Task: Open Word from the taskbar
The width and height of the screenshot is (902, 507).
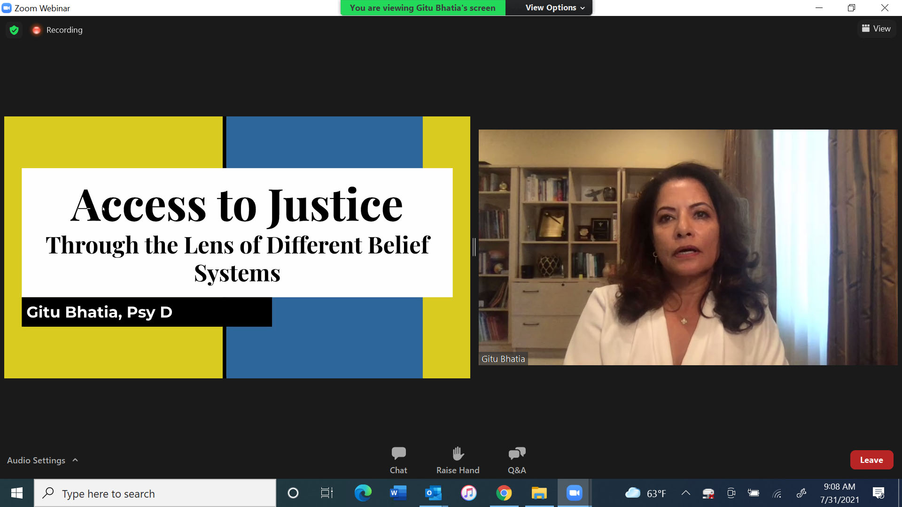Action: pyautogui.click(x=398, y=493)
